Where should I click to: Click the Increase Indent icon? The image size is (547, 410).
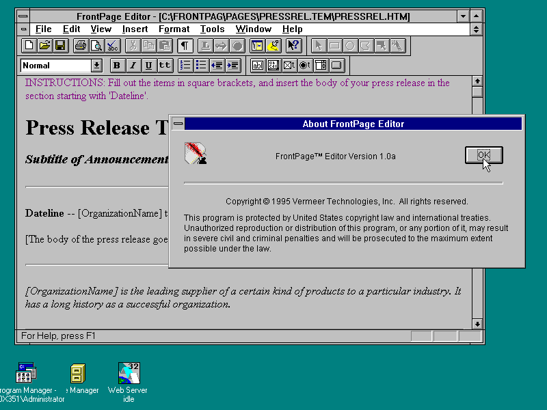(x=232, y=65)
